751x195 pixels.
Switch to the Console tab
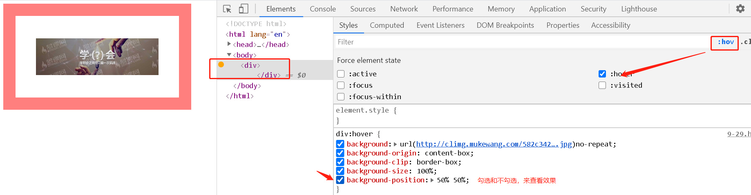322,9
